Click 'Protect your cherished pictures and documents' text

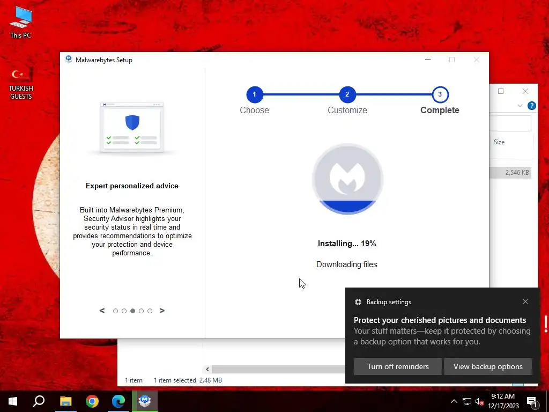pyautogui.click(x=440, y=320)
